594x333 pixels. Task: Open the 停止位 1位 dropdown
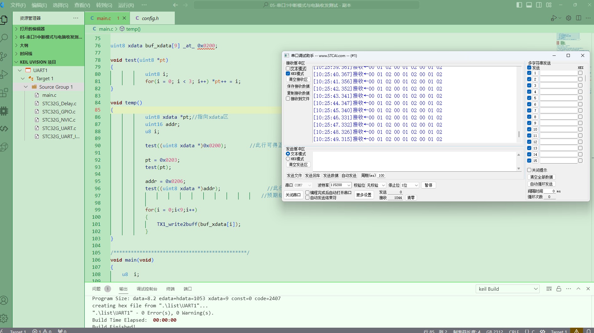pos(410,185)
